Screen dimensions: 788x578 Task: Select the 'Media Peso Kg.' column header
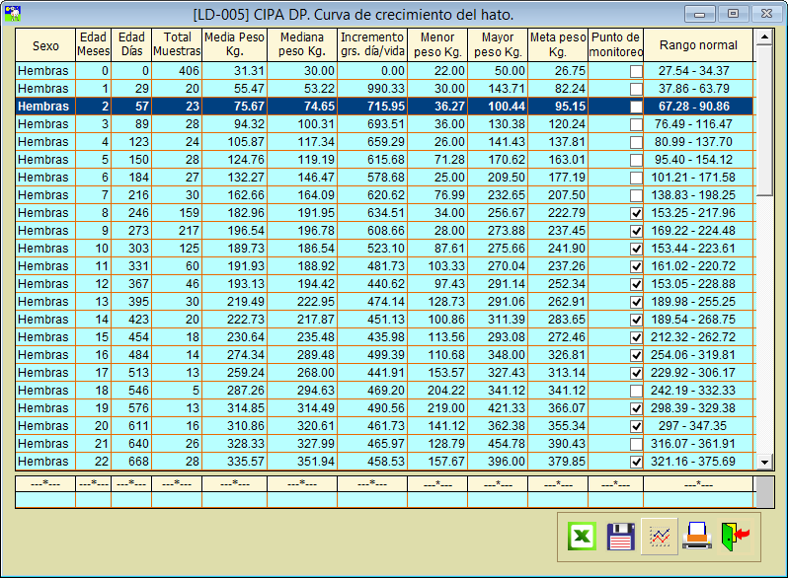point(234,45)
